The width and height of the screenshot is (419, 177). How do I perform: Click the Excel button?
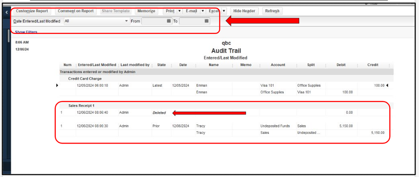click(x=214, y=11)
